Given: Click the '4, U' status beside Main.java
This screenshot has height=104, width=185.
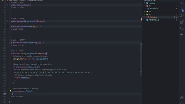Looking at the screenshot, I should (175, 17).
